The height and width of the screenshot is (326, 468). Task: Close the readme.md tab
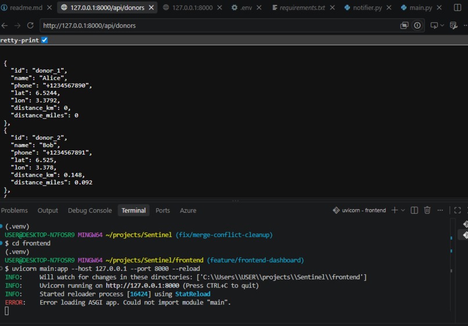[x=49, y=8]
